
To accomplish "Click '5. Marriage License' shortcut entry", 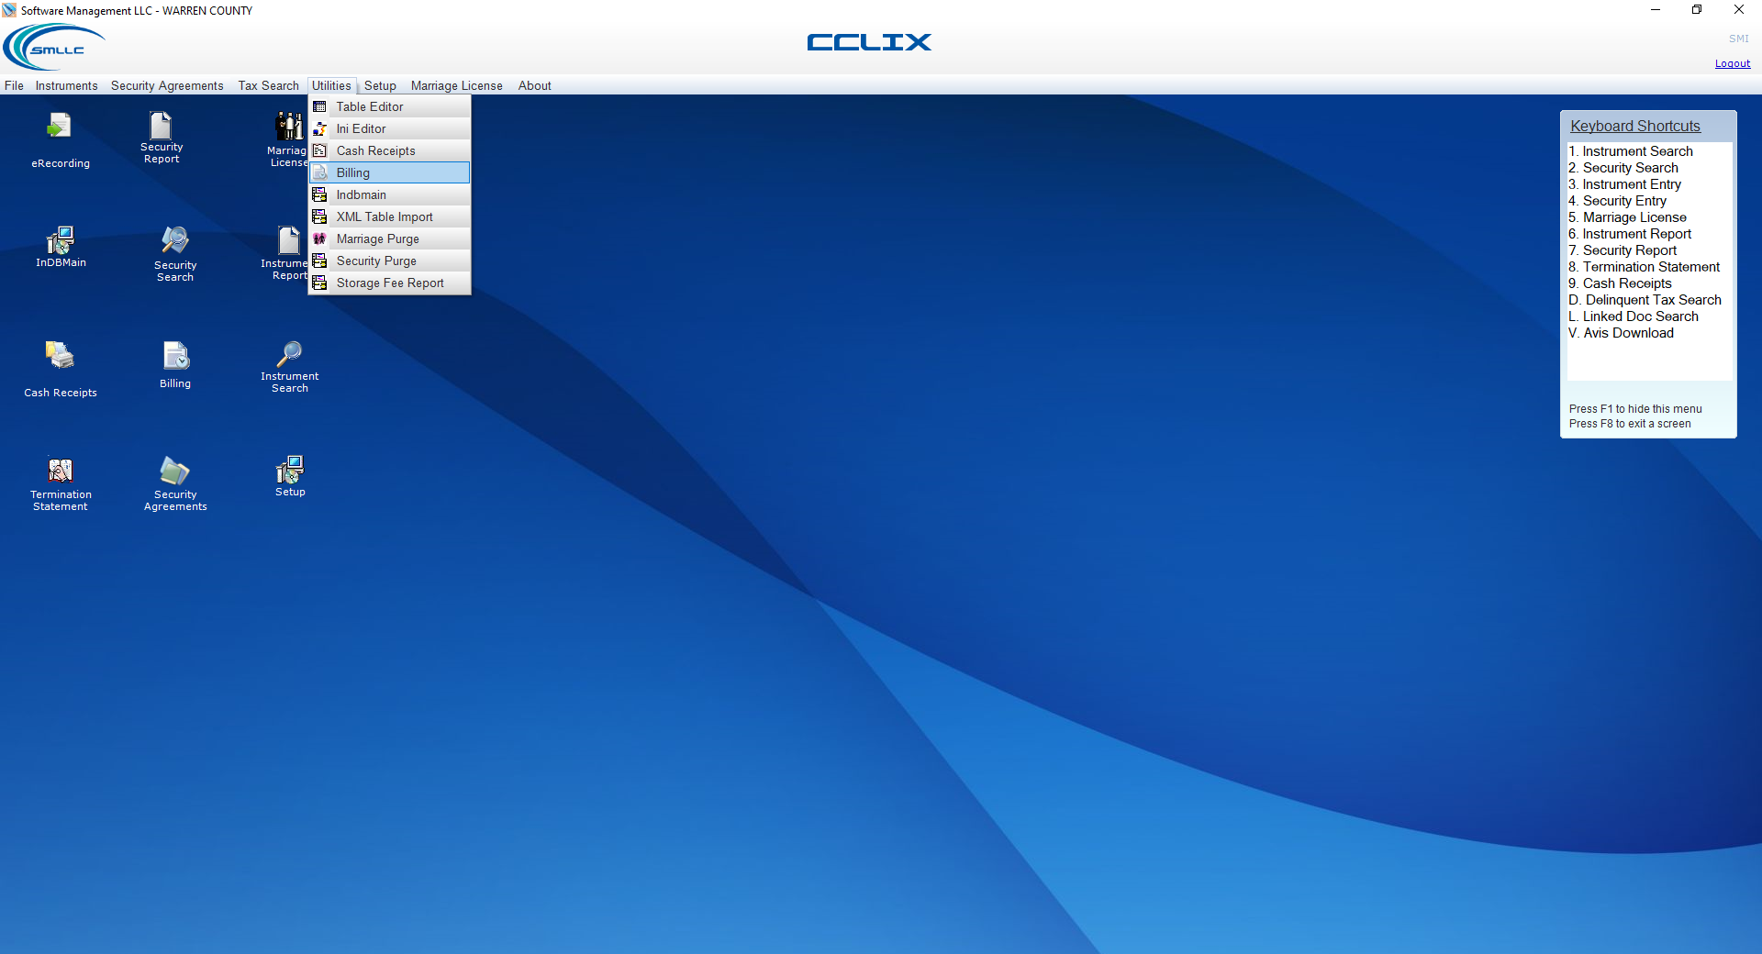I will tap(1627, 217).
